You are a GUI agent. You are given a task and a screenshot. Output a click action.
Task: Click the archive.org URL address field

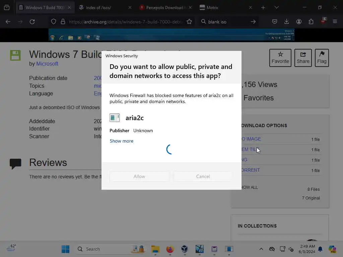[x=125, y=22]
